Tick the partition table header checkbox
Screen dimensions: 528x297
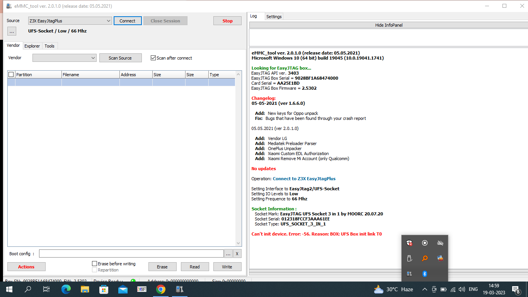pos(11,75)
